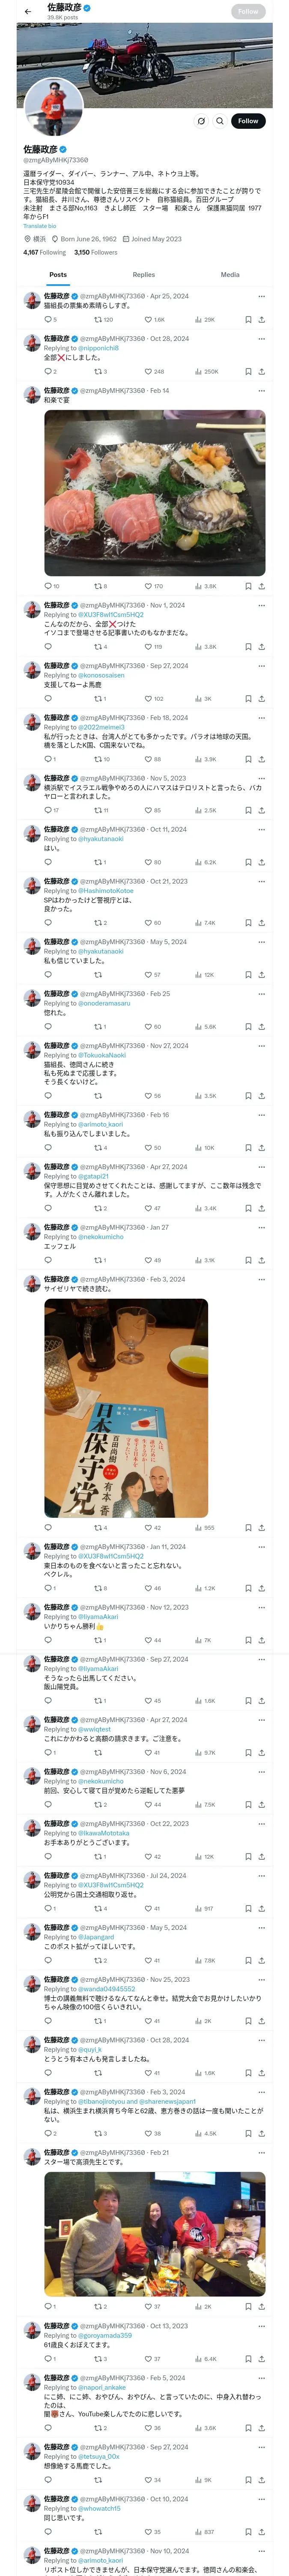Share the Nov 1, 2024 post
Image resolution: width=289 pixels, height=2576 pixels.
(261, 646)
